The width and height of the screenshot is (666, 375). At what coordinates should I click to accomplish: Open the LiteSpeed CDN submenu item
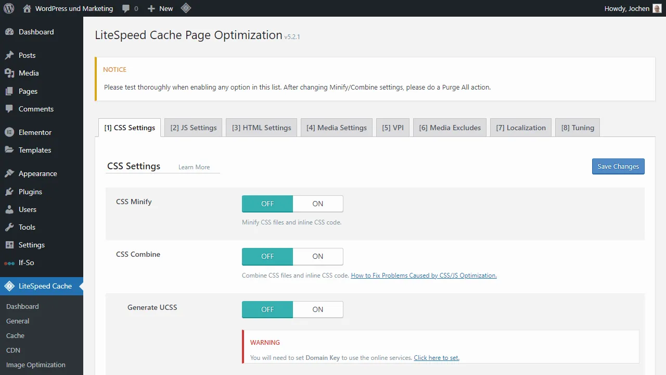[x=13, y=350]
